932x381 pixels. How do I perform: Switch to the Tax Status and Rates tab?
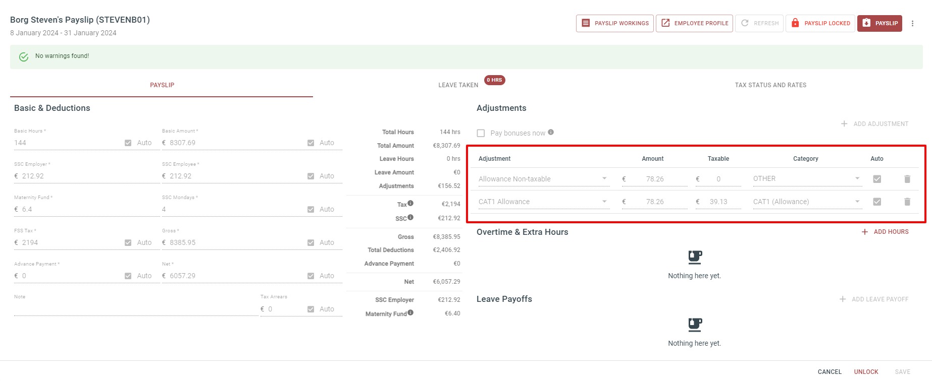tap(770, 85)
